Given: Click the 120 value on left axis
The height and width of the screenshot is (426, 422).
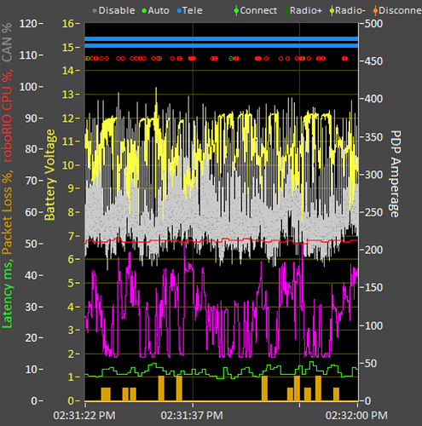Looking at the screenshot, I should click(28, 24).
